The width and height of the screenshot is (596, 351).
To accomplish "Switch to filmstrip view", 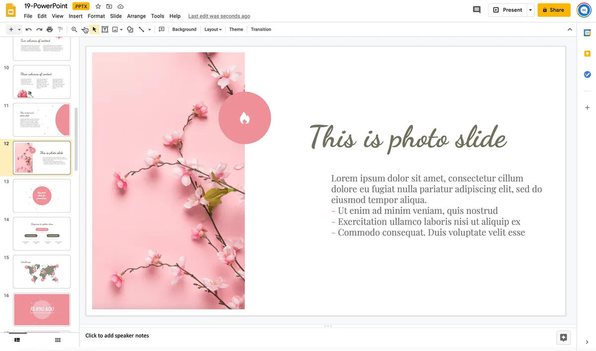I will (x=17, y=340).
